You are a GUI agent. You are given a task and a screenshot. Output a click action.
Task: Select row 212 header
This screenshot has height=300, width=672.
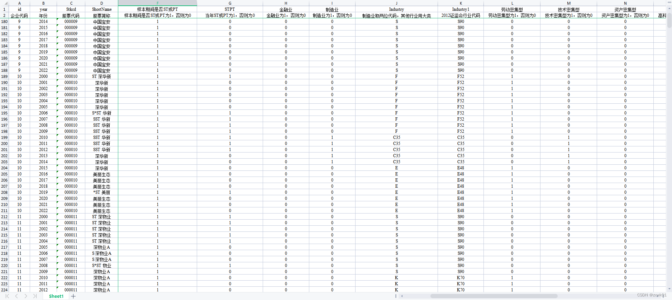[4, 217]
